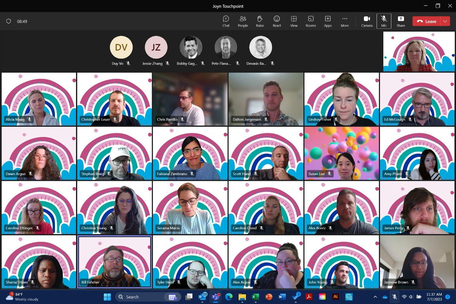This screenshot has height=304, width=456.
Task: Click your self-view video preview
Action: 419,52
